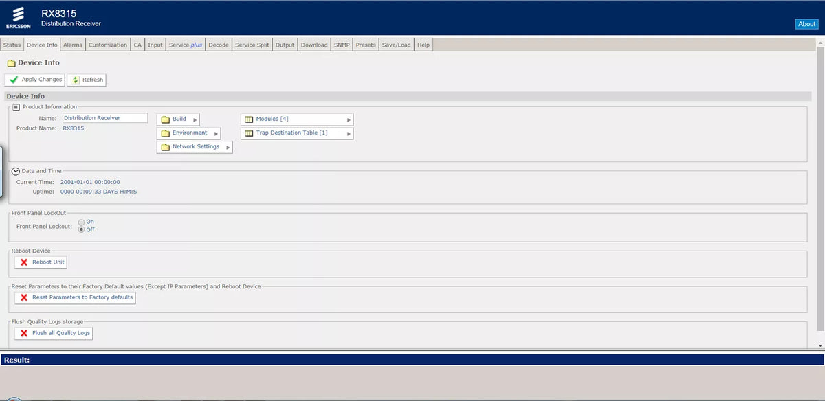This screenshot has width=825, height=401.
Task: Click the page scrollbar down arrow
Action: 820,345
